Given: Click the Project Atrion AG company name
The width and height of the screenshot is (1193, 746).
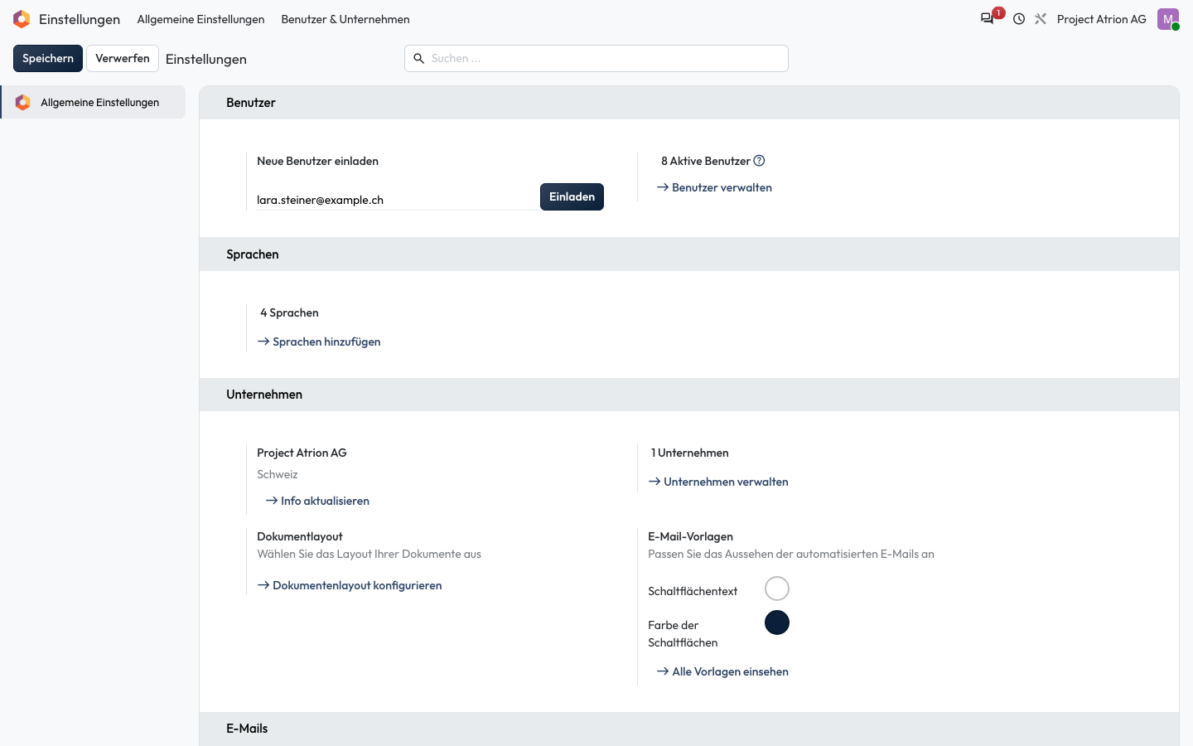Looking at the screenshot, I should [302, 453].
